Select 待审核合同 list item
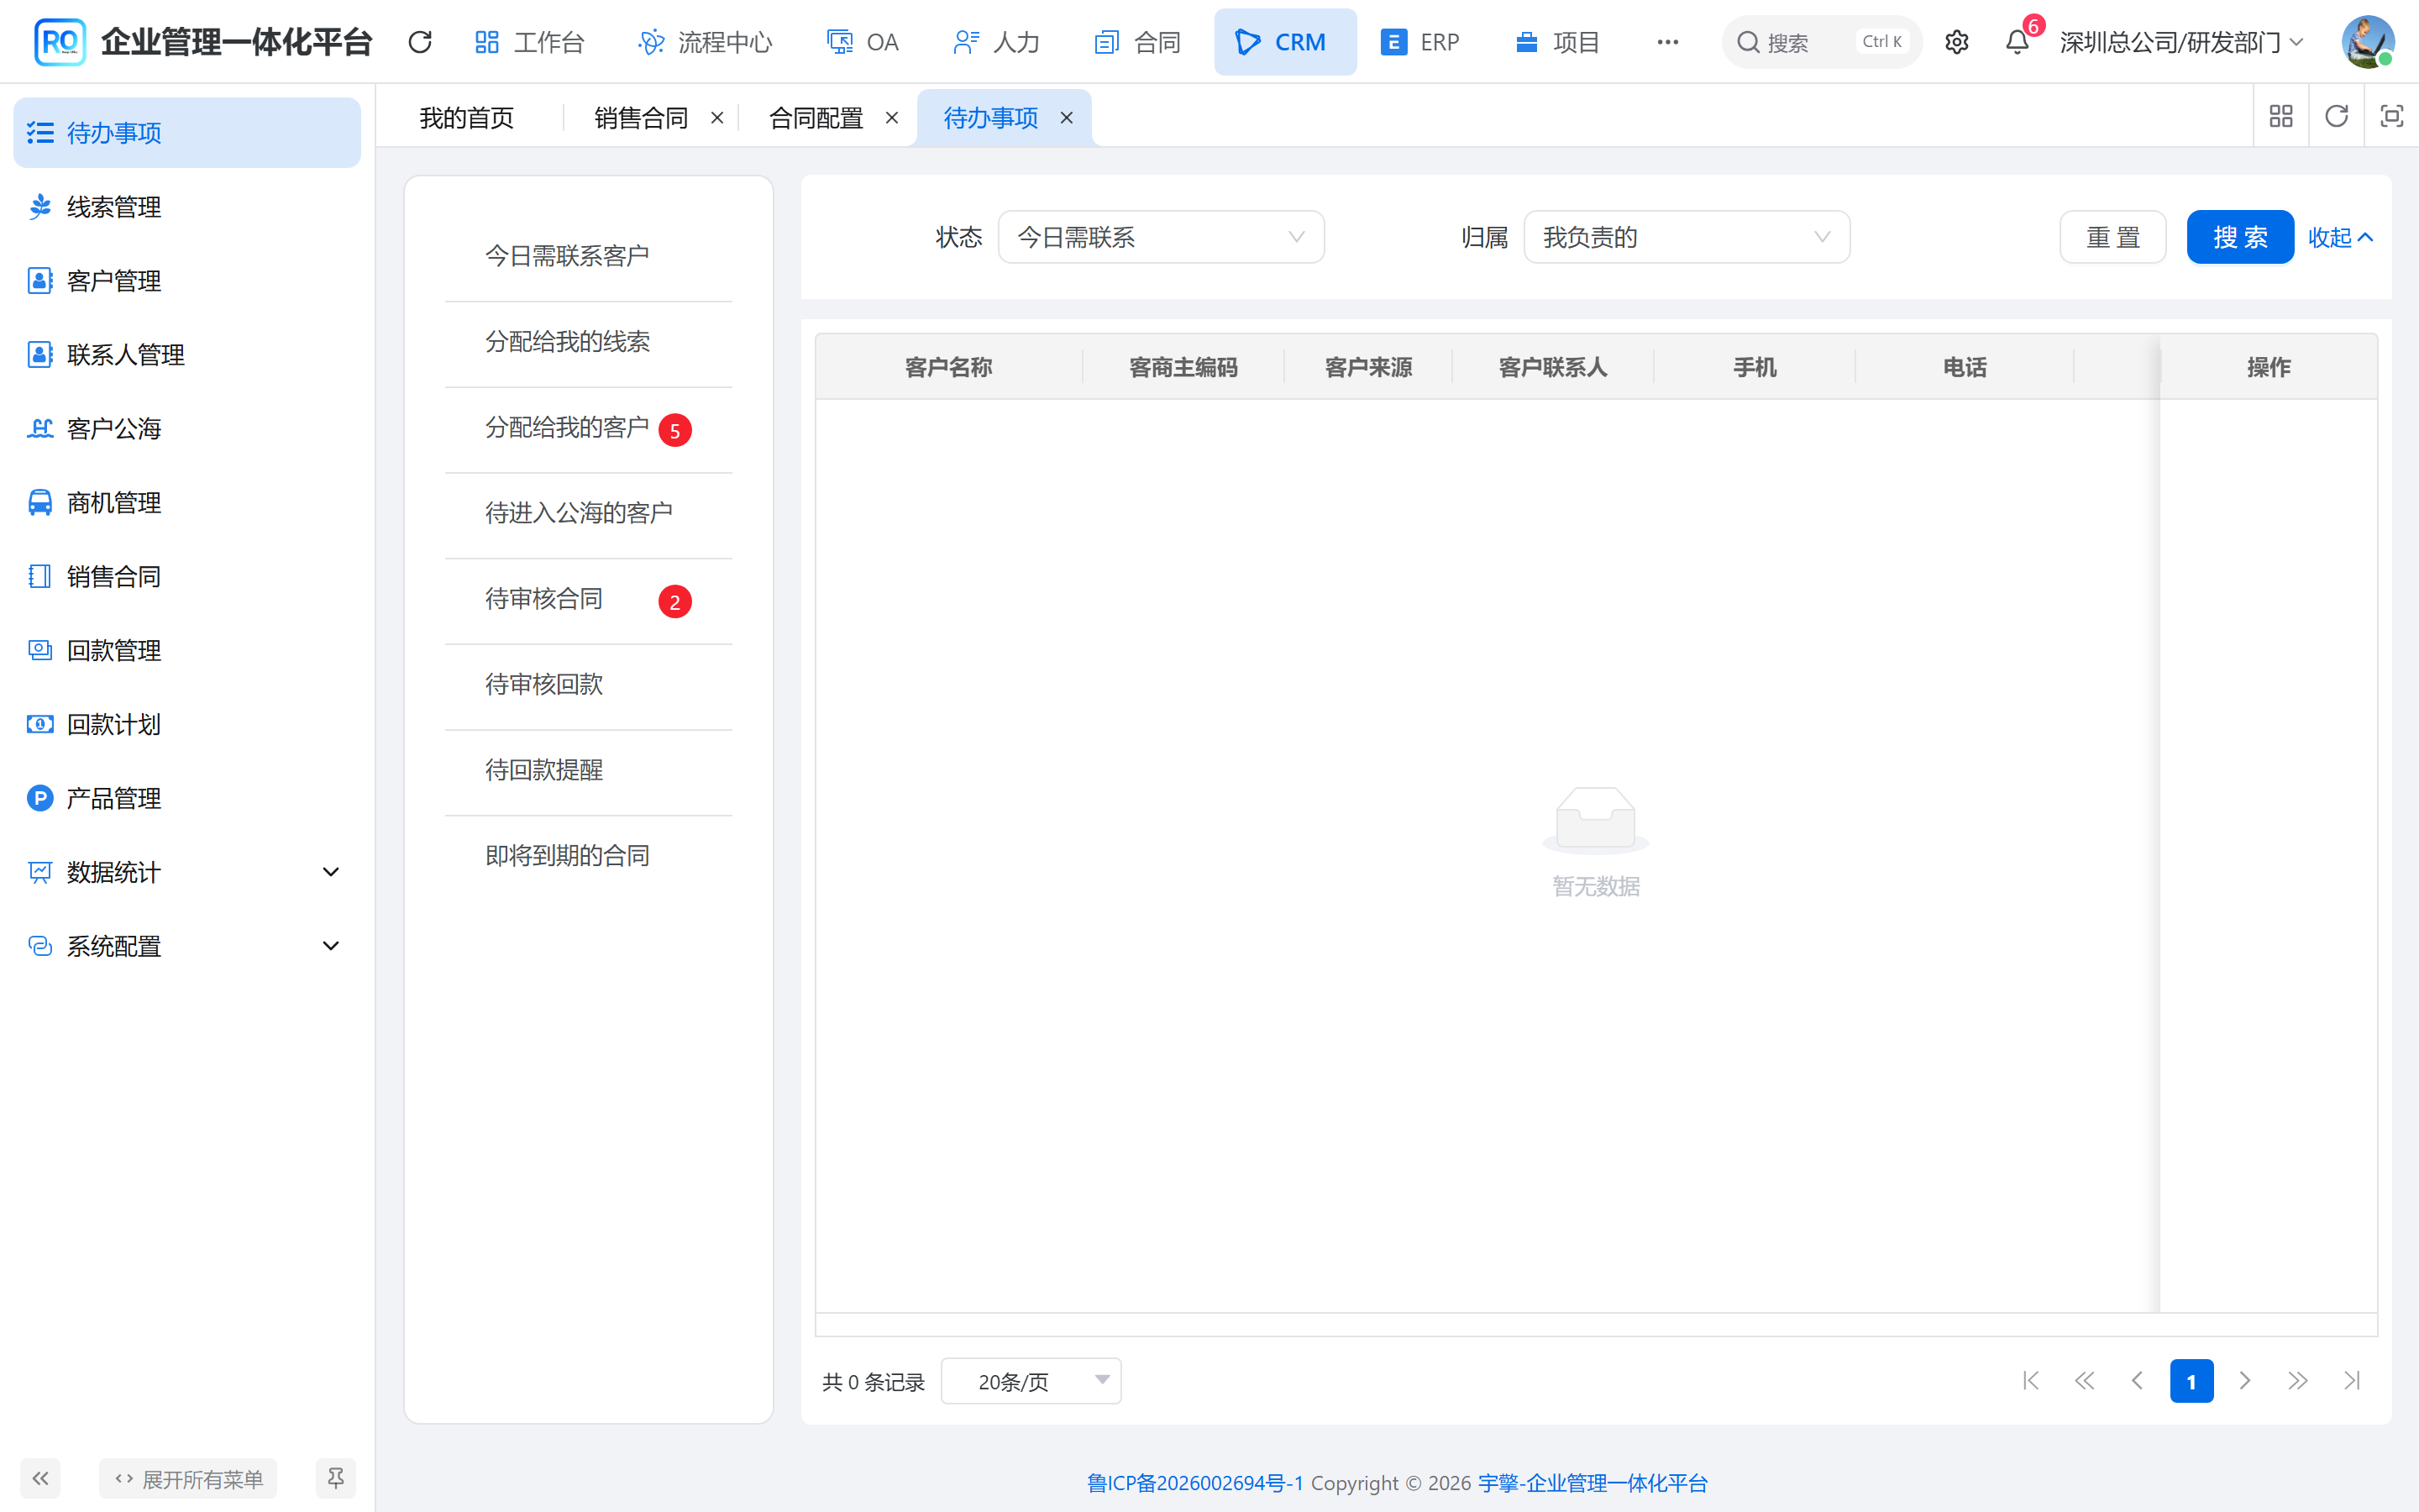Image resolution: width=2419 pixels, height=1512 pixels. (x=588, y=599)
